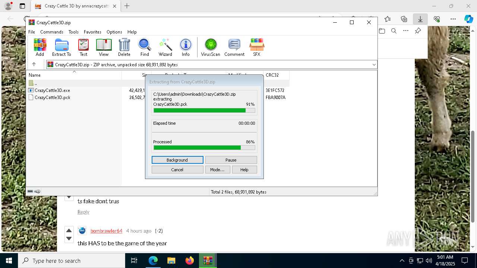The width and height of the screenshot is (477, 268).
Task: Open Firefox from the taskbar
Action: 190,261
